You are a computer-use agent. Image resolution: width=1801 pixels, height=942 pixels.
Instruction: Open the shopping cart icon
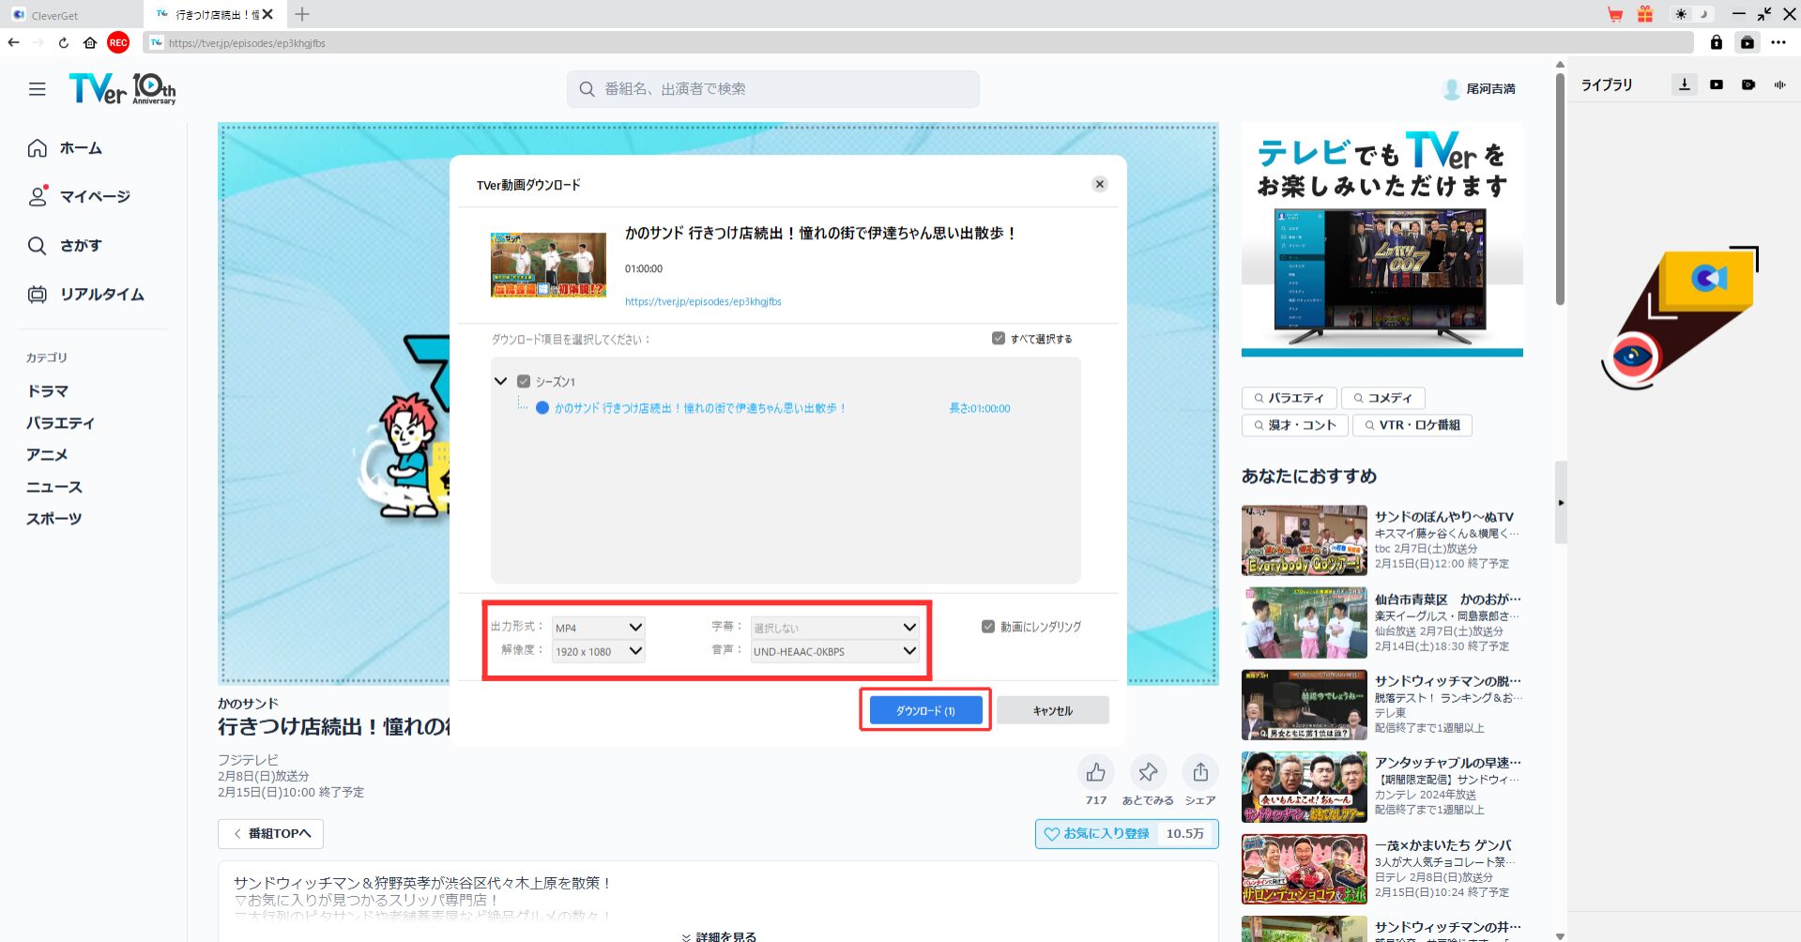[x=1615, y=14]
